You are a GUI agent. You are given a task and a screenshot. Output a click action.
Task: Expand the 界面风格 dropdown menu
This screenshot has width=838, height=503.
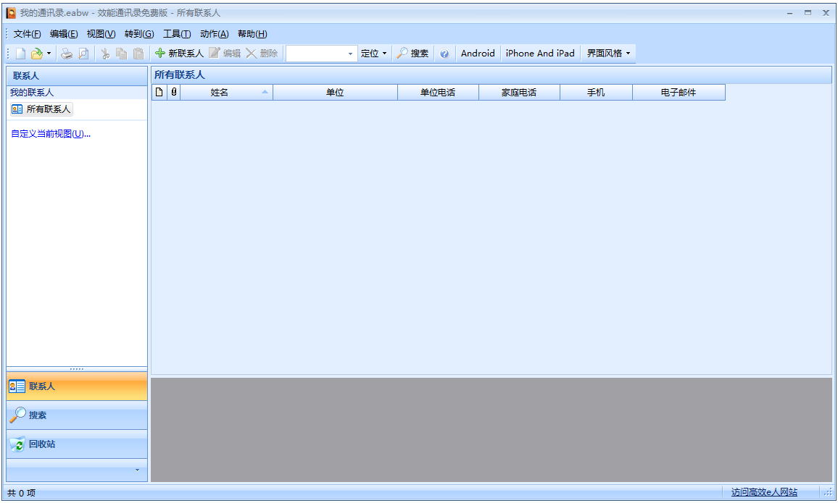pyautogui.click(x=608, y=54)
